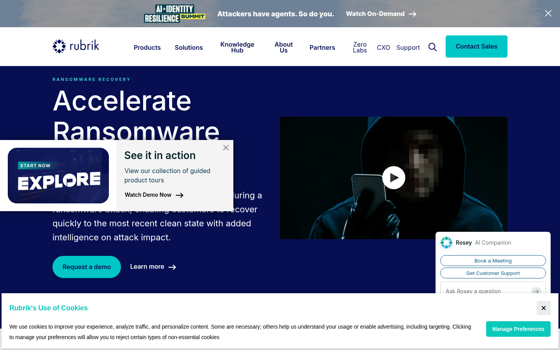Click Book a Meeting in Rosey
The image size is (560, 350).
pyautogui.click(x=493, y=261)
